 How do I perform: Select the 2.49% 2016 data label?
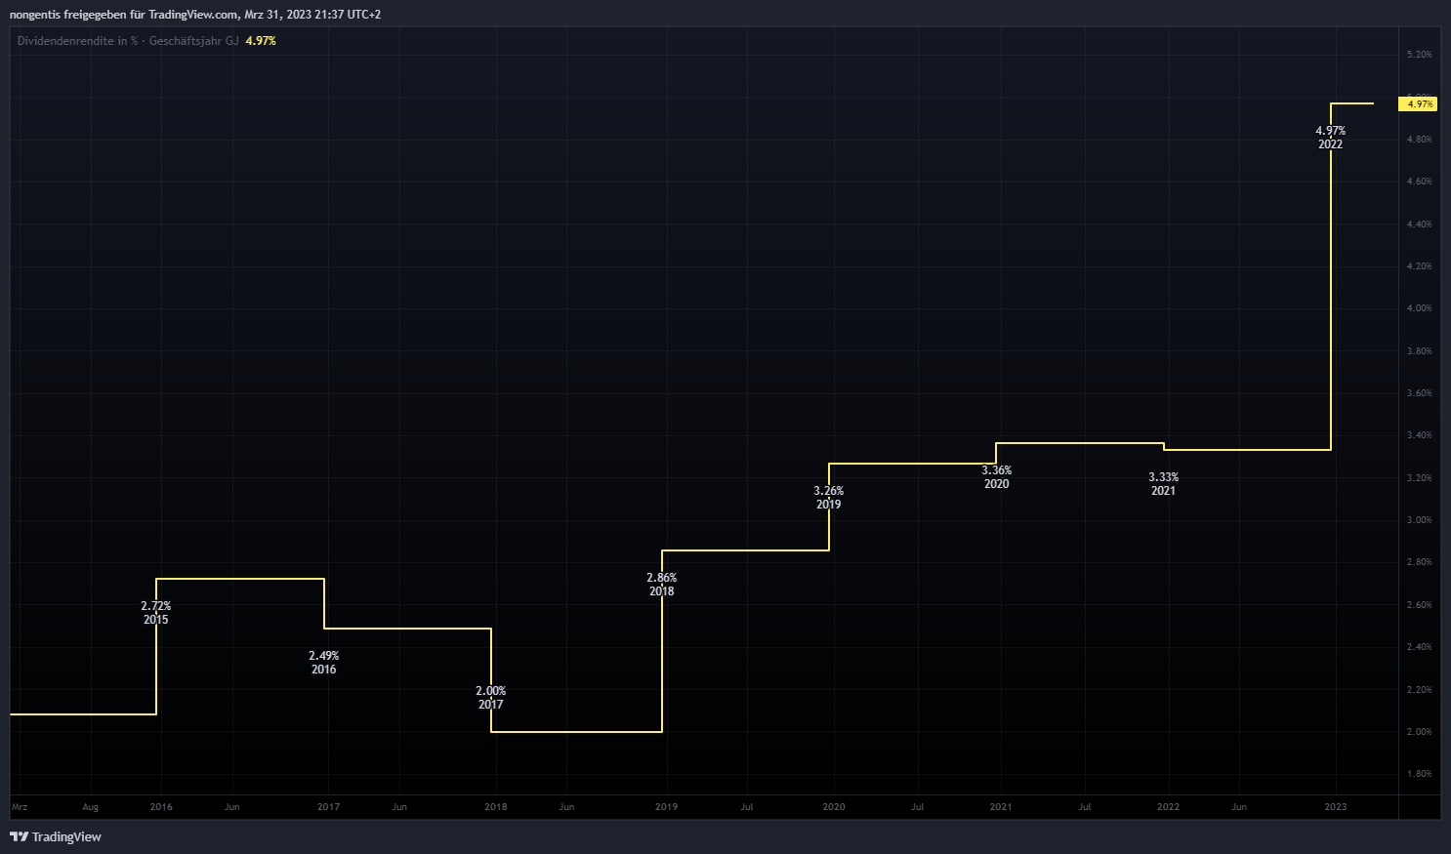[x=323, y=663]
